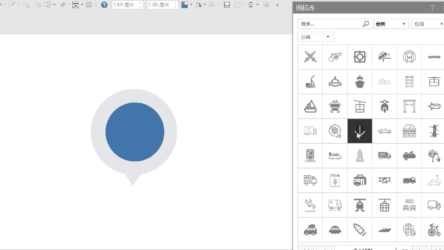Select the rocket icon
Image resolution: width=444 pixels, height=250 pixels.
coord(360,156)
